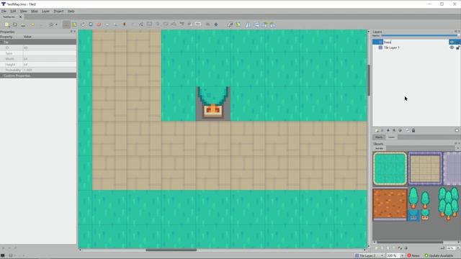Image resolution: width=461 pixels, height=259 pixels.
Task: Click the red News status icon
Action: point(409,255)
